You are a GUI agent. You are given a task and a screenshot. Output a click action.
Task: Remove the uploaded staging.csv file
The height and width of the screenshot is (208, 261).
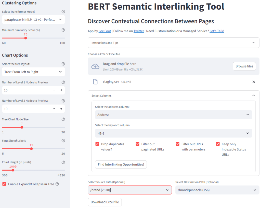click(x=254, y=82)
